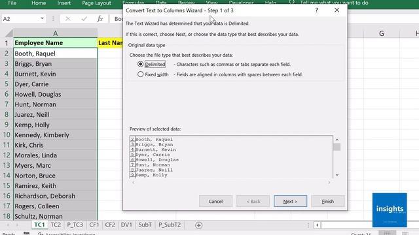Screen dimensions: 419x235
Task: Switch to the TC1 sheet tab
Action: tap(39, 225)
